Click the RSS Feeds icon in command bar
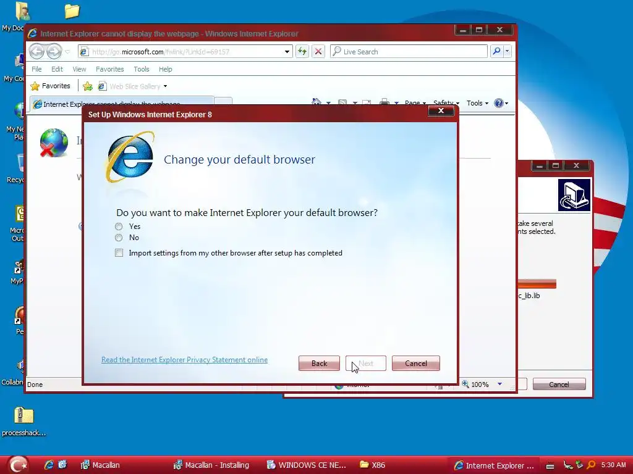Screen dimensions: 633x474 click(342, 102)
